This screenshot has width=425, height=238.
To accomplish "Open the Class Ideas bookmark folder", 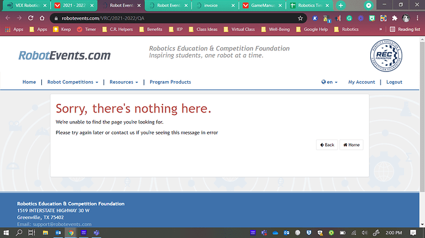I will pos(203,30).
